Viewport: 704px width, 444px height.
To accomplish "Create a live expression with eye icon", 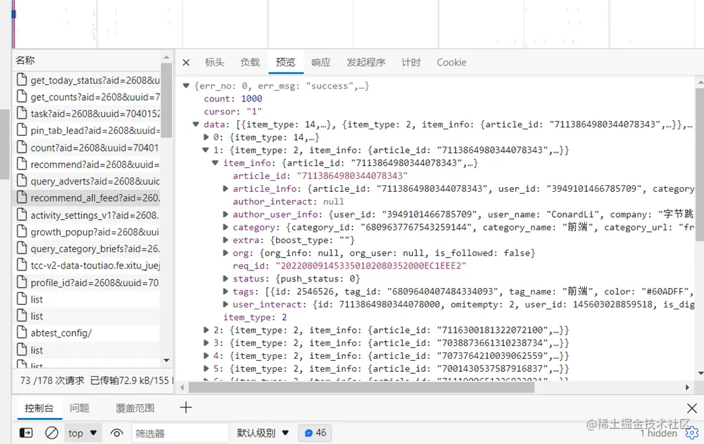I will click(117, 433).
